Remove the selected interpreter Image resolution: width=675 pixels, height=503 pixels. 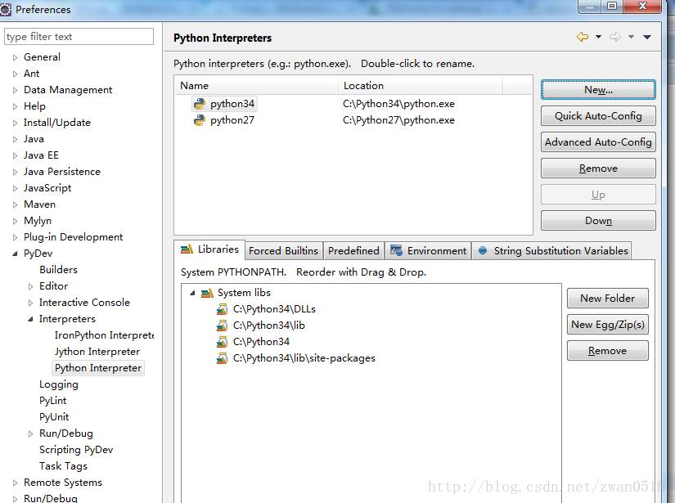click(x=598, y=168)
